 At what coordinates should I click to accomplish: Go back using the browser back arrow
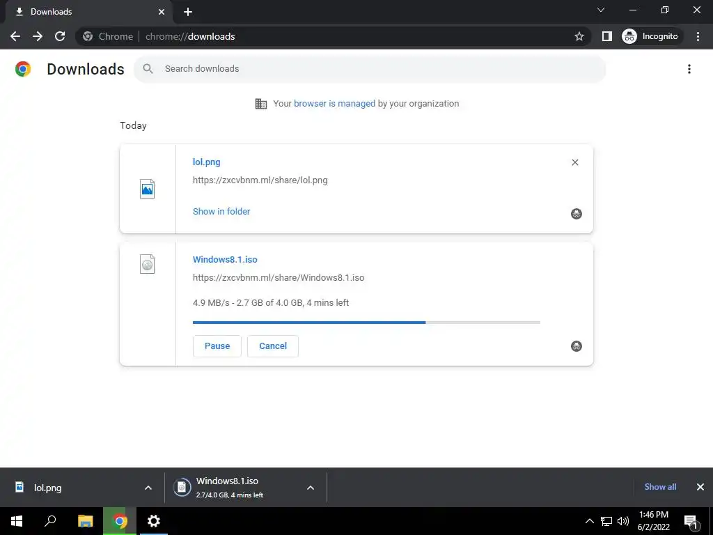(15, 36)
